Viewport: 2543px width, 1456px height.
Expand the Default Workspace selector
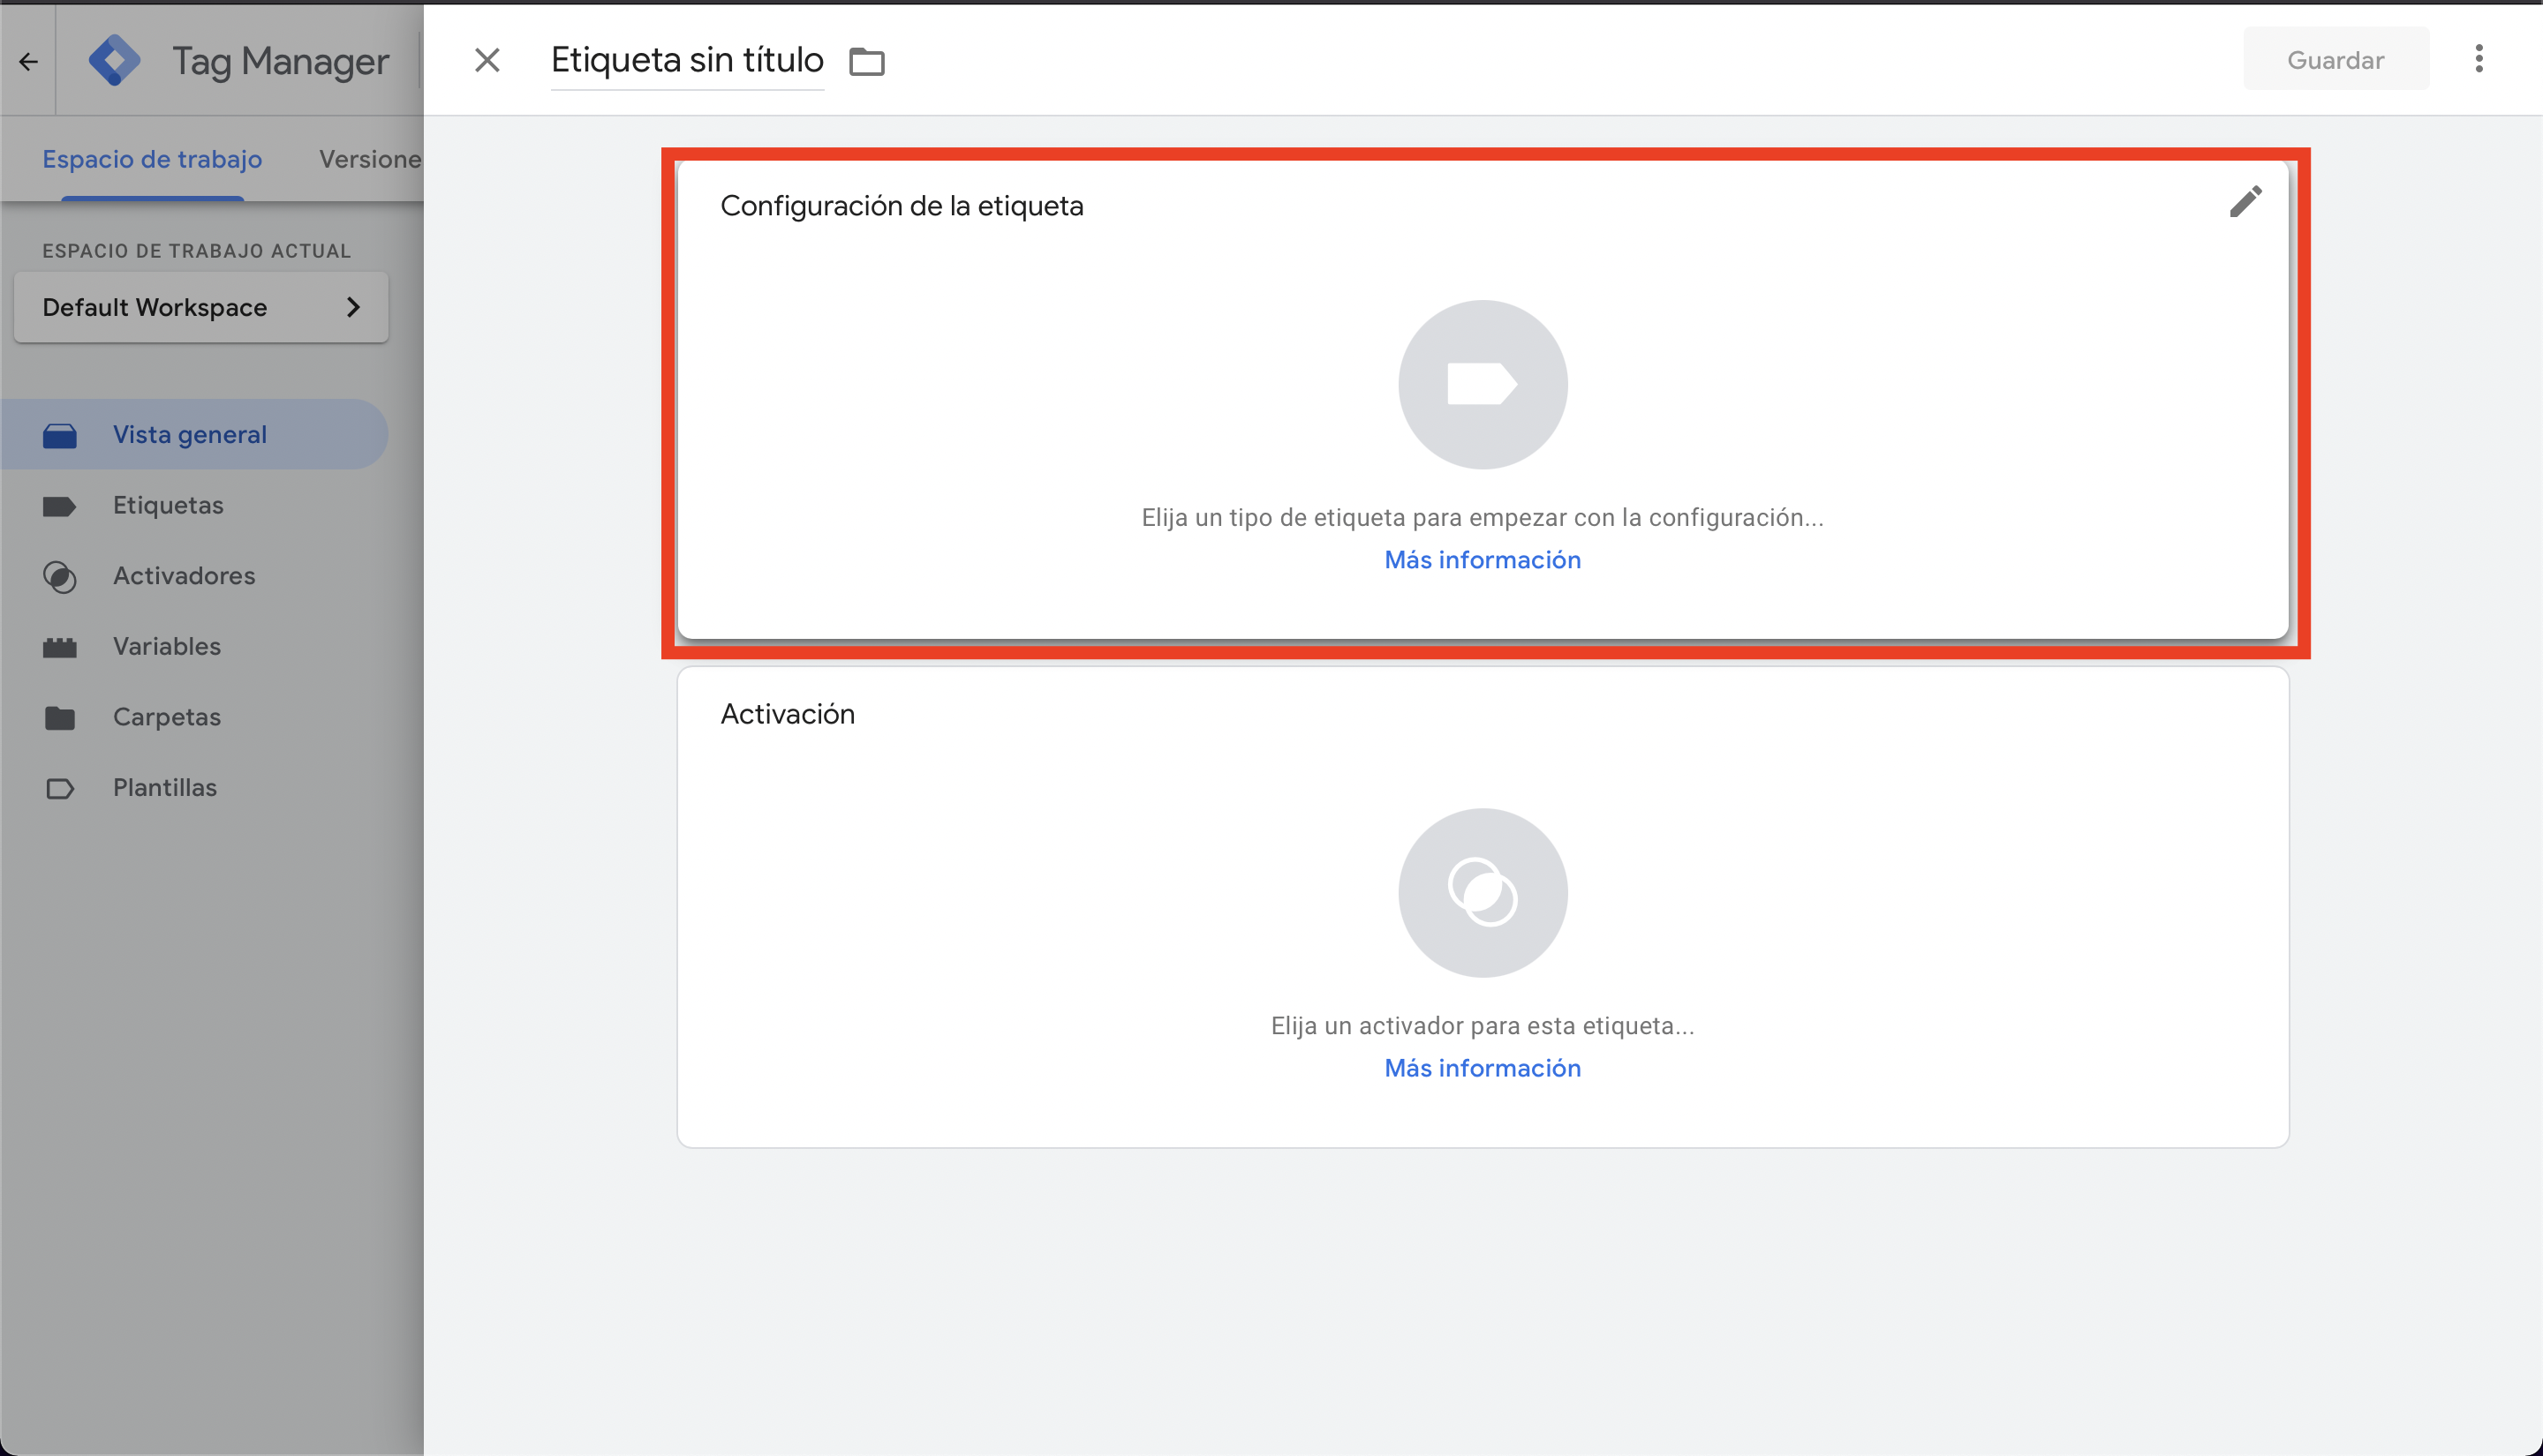coord(200,307)
